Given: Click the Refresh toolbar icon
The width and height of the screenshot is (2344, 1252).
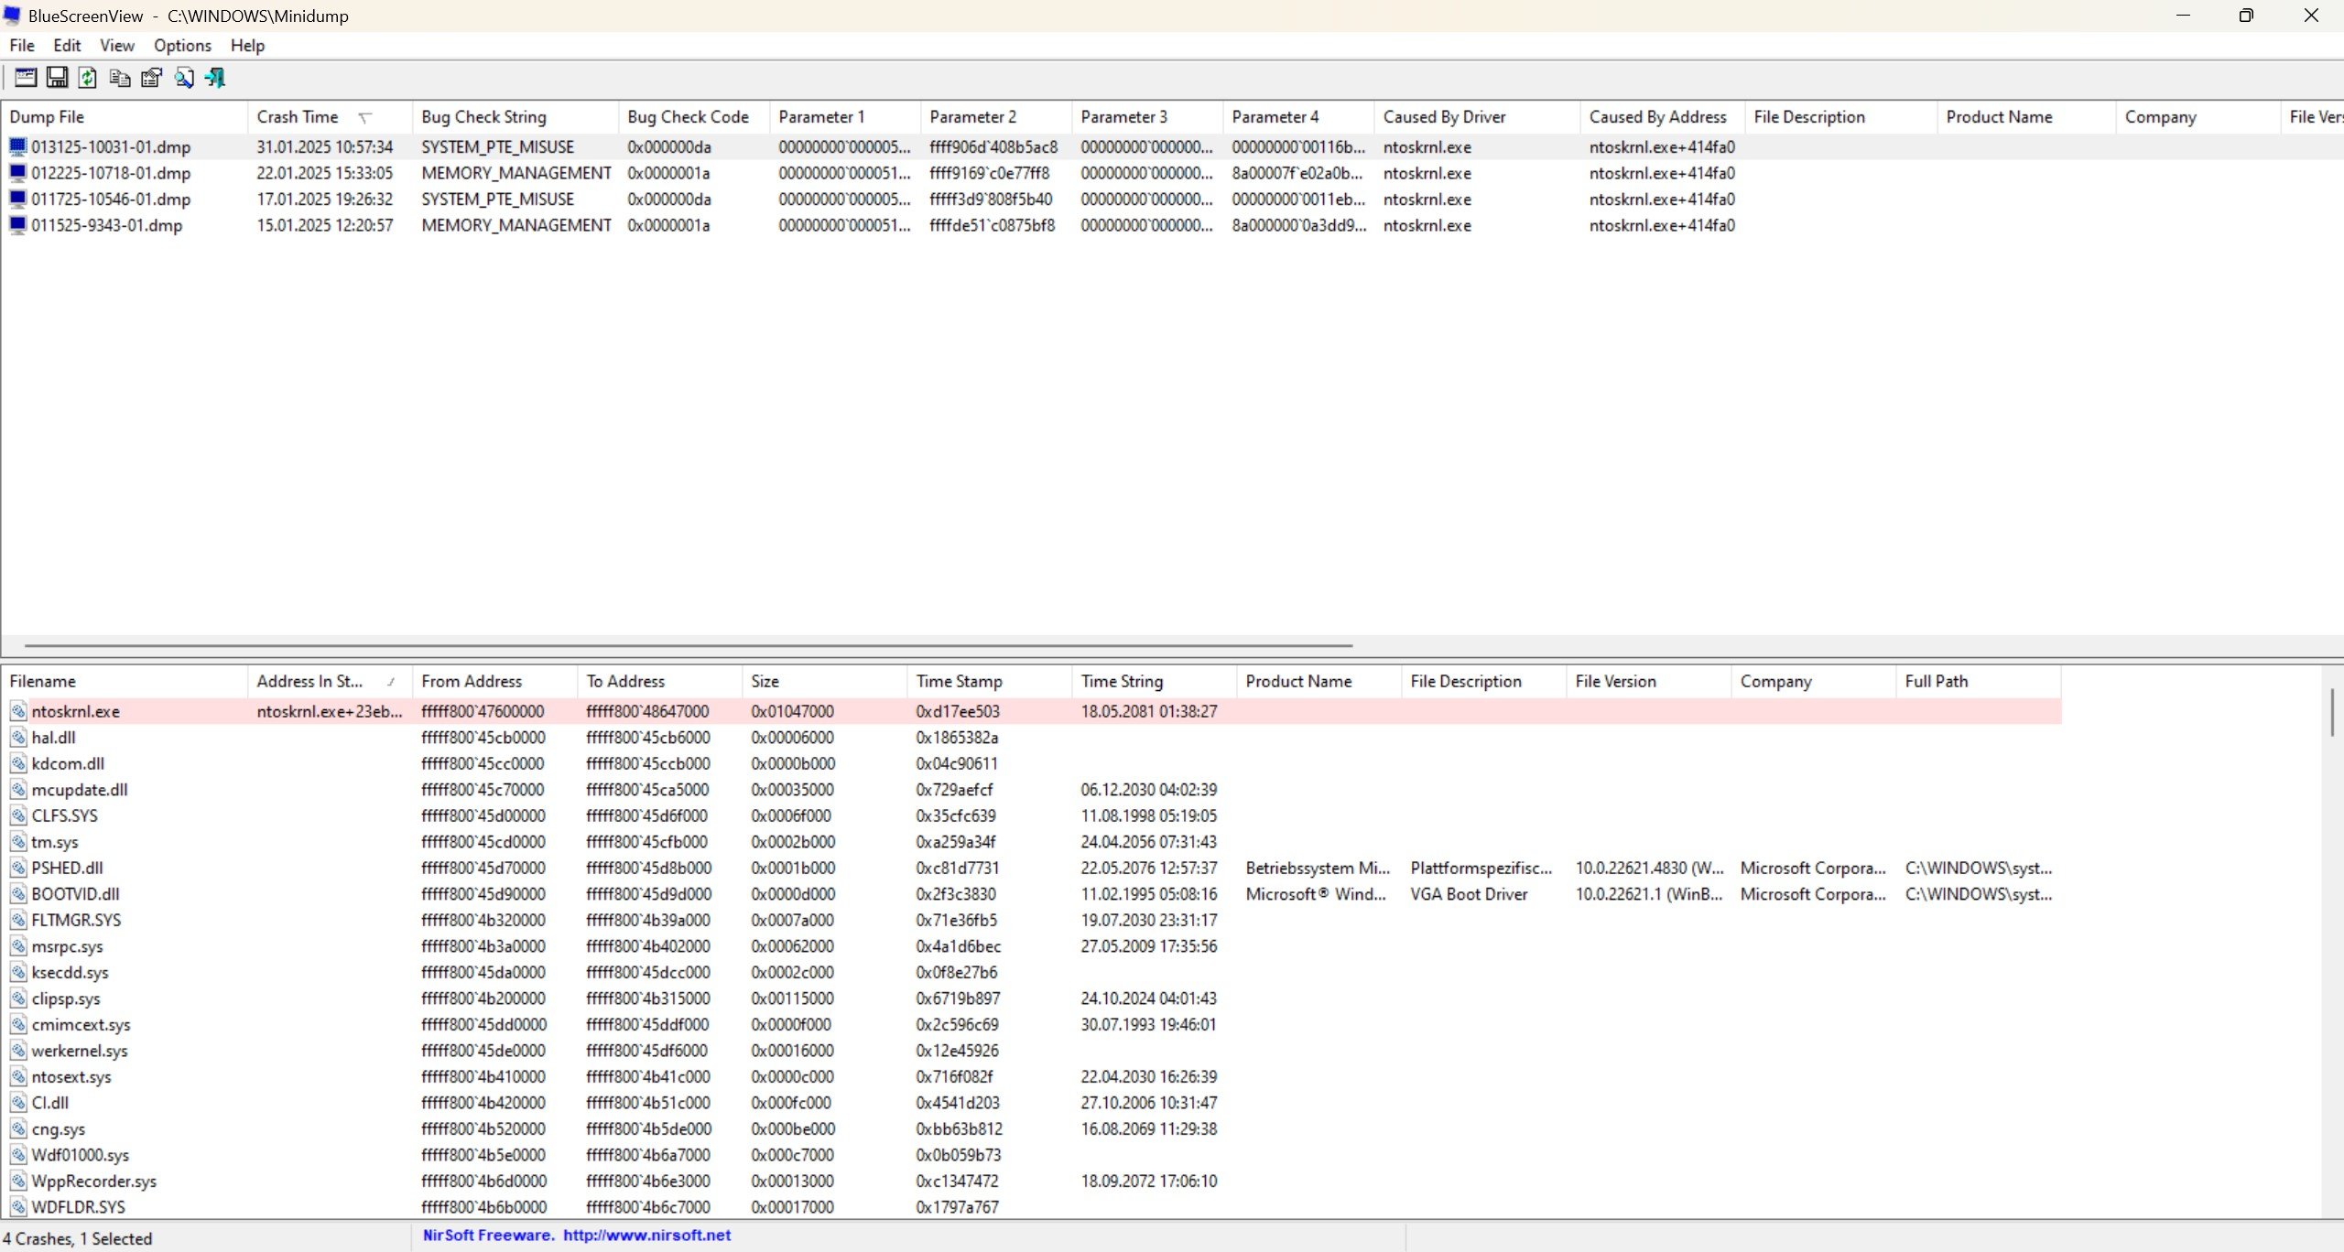Looking at the screenshot, I should point(88,78).
